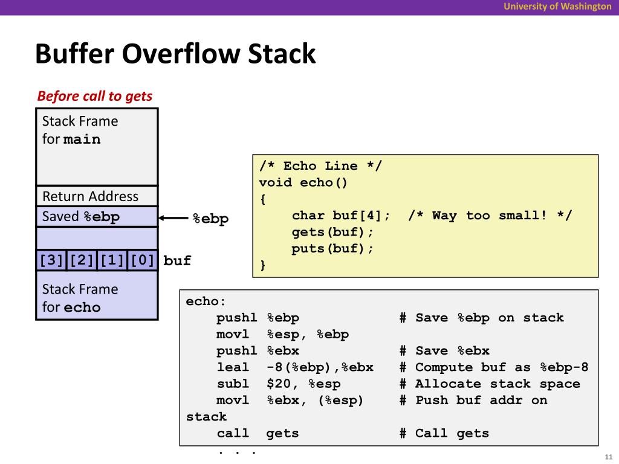Image resolution: width=619 pixels, height=464 pixels.
Task: Select the [1] buffer cell
Action: pyautogui.click(x=112, y=260)
